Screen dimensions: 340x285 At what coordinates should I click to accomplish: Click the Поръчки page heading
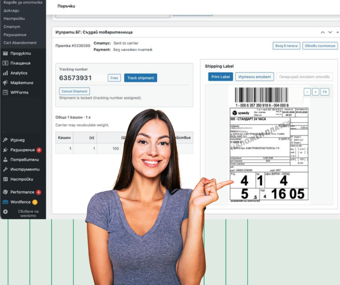click(66, 6)
